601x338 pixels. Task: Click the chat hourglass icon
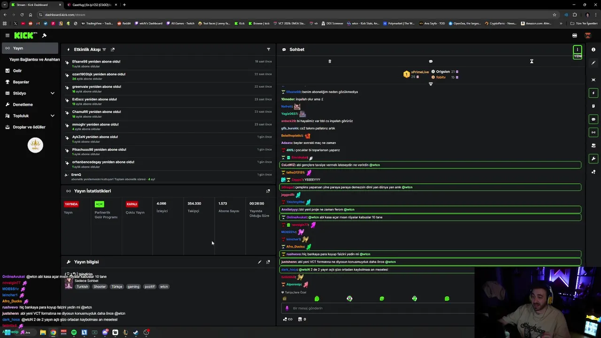coord(532,61)
